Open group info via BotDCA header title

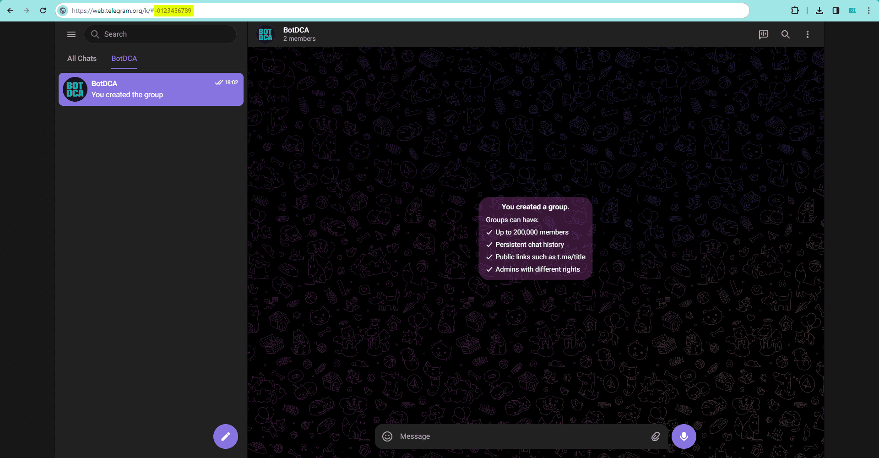296,30
